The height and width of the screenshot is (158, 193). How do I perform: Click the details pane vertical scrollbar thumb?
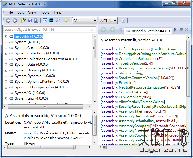94,125
